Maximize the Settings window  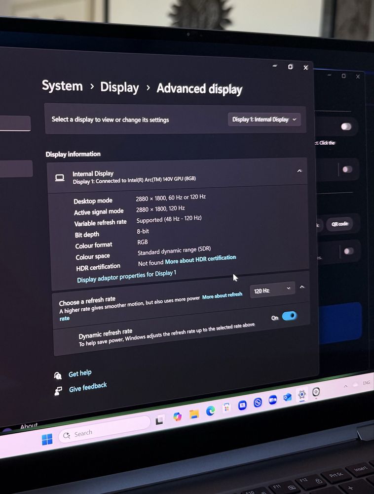pyautogui.click(x=290, y=67)
